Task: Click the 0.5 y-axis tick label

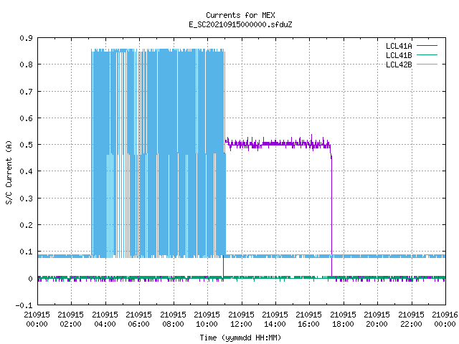Action: (26, 145)
